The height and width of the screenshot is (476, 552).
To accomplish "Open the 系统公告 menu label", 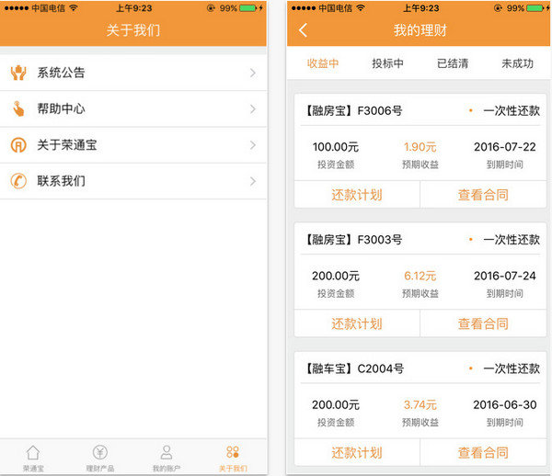I will tap(62, 73).
